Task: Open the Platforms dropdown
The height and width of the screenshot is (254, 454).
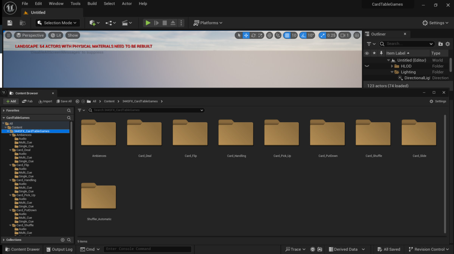Action: coord(208,23)
